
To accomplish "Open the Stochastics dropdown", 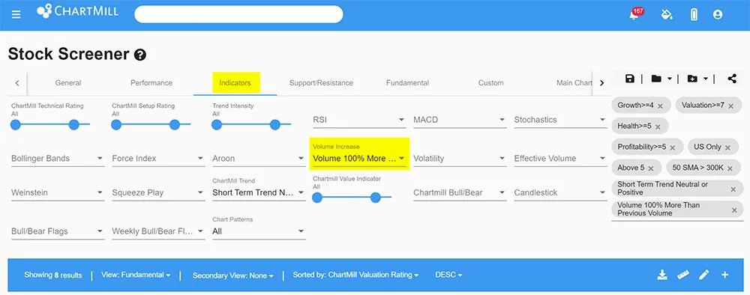I will coord(560,120).
